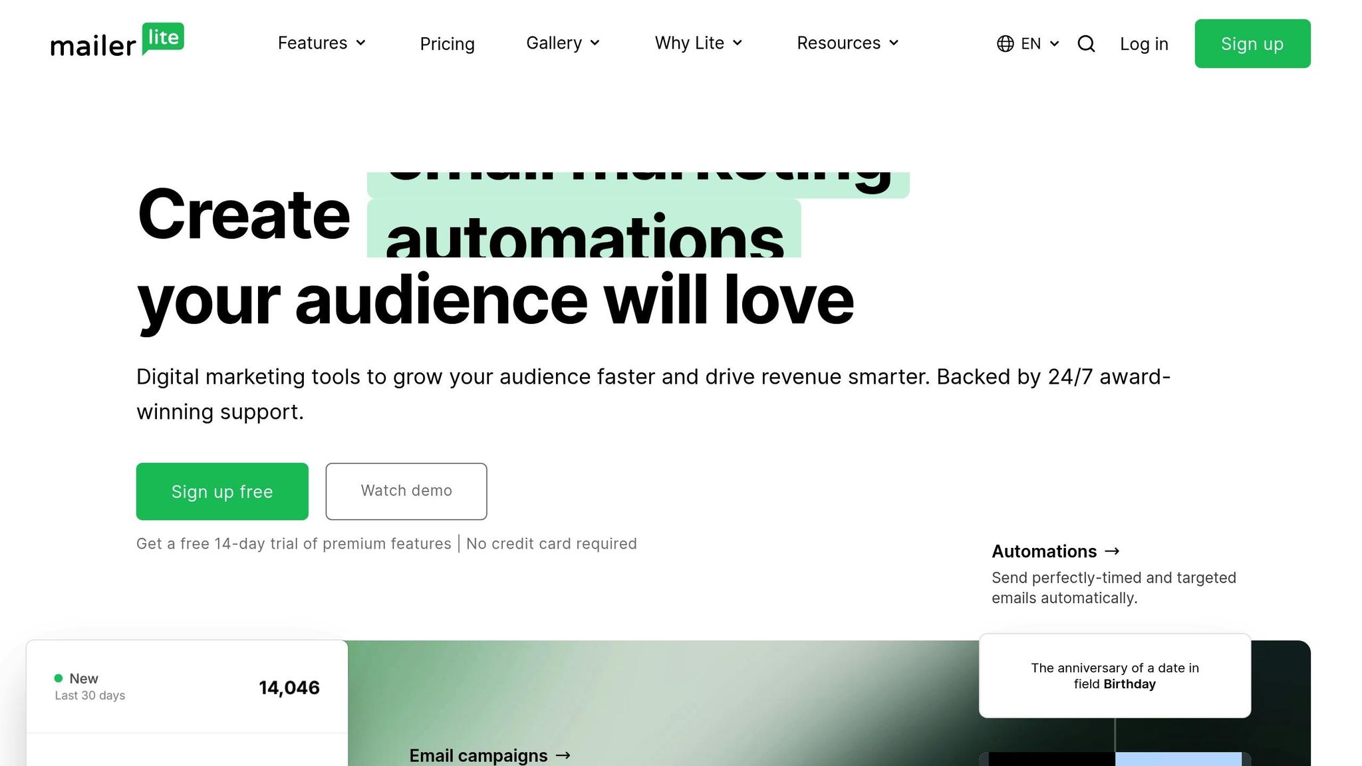Click the Log in link
Viewport: 1362px width, 766px height.
pos(1144,44)
